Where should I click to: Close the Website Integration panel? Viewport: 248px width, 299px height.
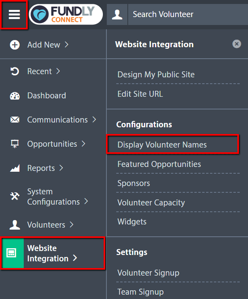pos(237,44)
